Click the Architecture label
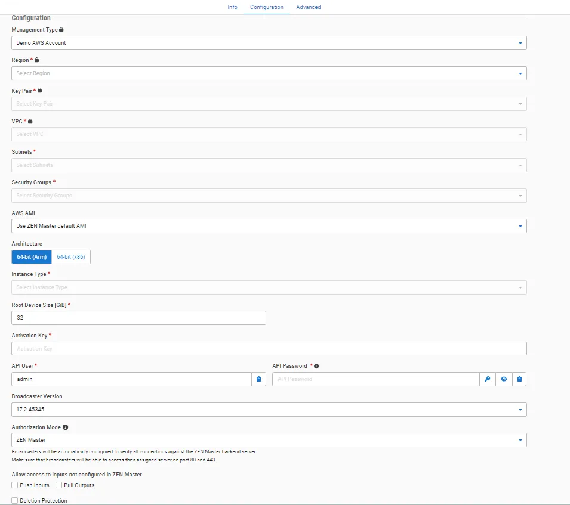 coord(27,244)
